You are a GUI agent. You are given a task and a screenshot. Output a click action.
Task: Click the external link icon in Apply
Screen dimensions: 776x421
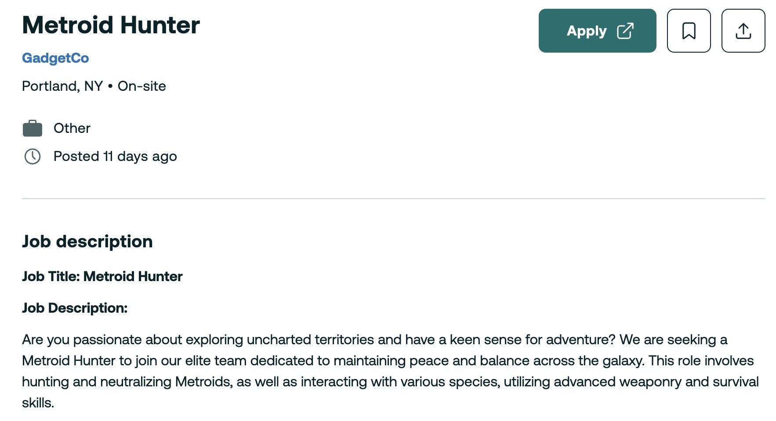[625, 31]
